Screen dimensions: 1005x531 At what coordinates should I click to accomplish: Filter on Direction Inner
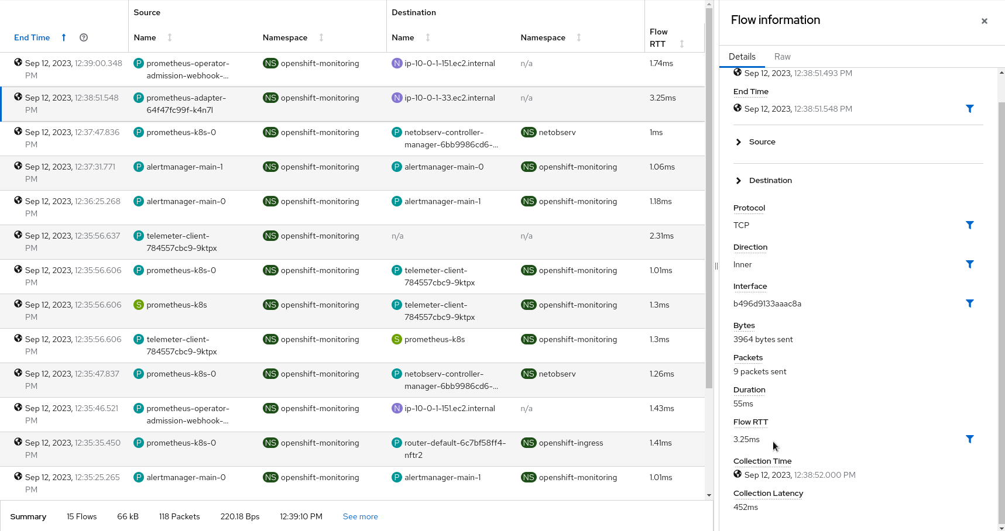[x=970, y=264]
